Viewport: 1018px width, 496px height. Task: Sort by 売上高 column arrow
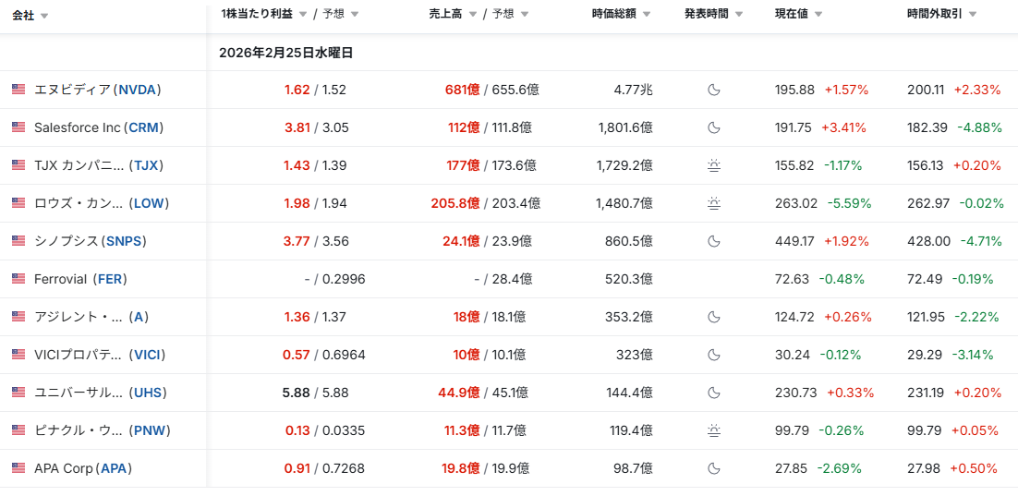[x=473, y=14]
